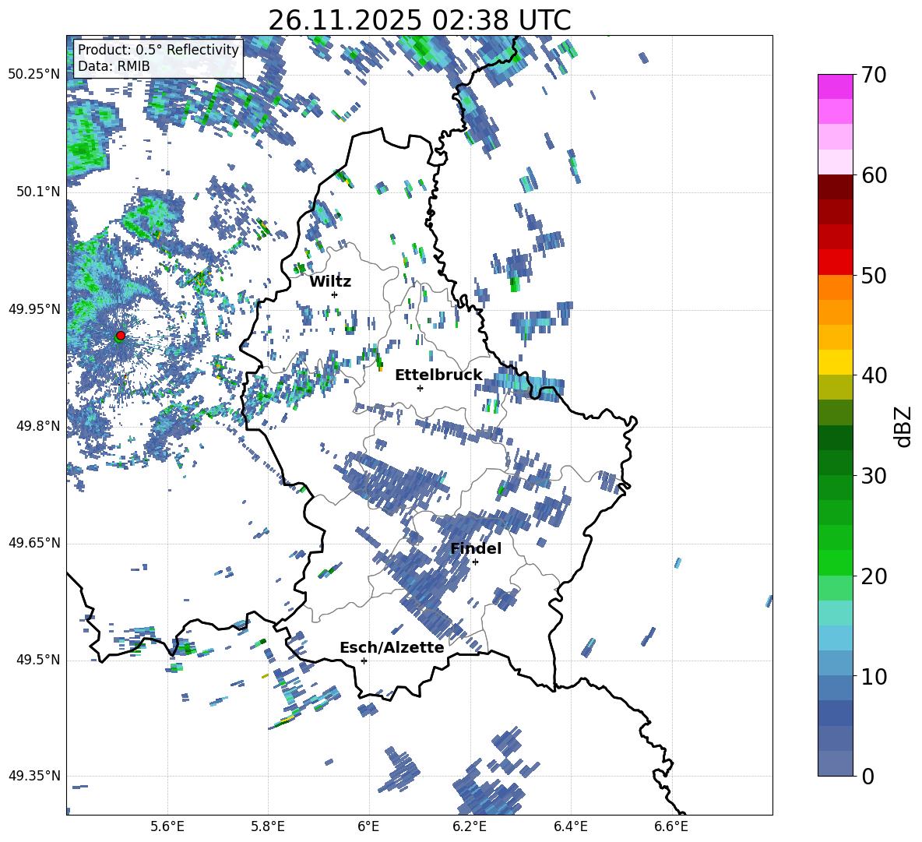The image size is (922, 842).
Task: Click the 49.95°N latitude label
Action: [x=34, y=308]
